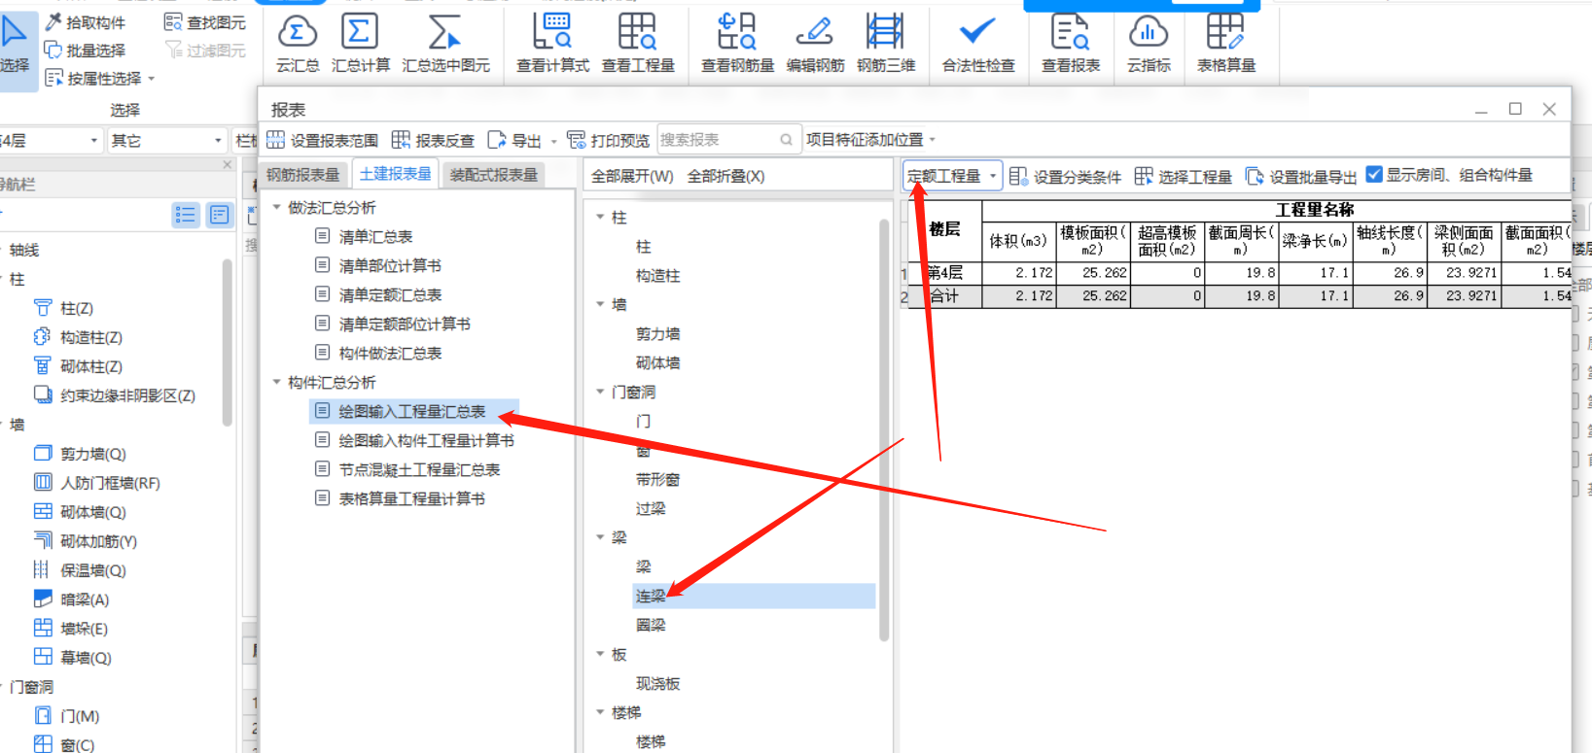Switch navigation panel to list view icon
Image resolution: width=1592 pixels, height=753 pixels.
(x=186, y=215)
